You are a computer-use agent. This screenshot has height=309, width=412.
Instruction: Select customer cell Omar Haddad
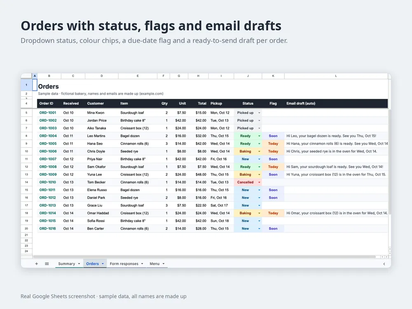[x=102, y=213]
